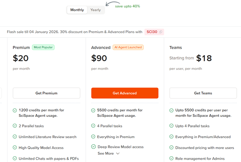Expand the See More chevron
The height and width of the screenshot is (162, 241).
[118, 154]
